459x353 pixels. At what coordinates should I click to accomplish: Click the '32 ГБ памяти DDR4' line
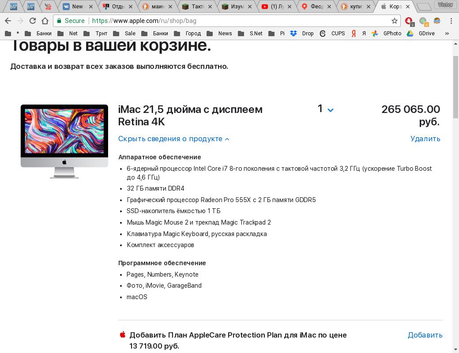tap(155, 188)
